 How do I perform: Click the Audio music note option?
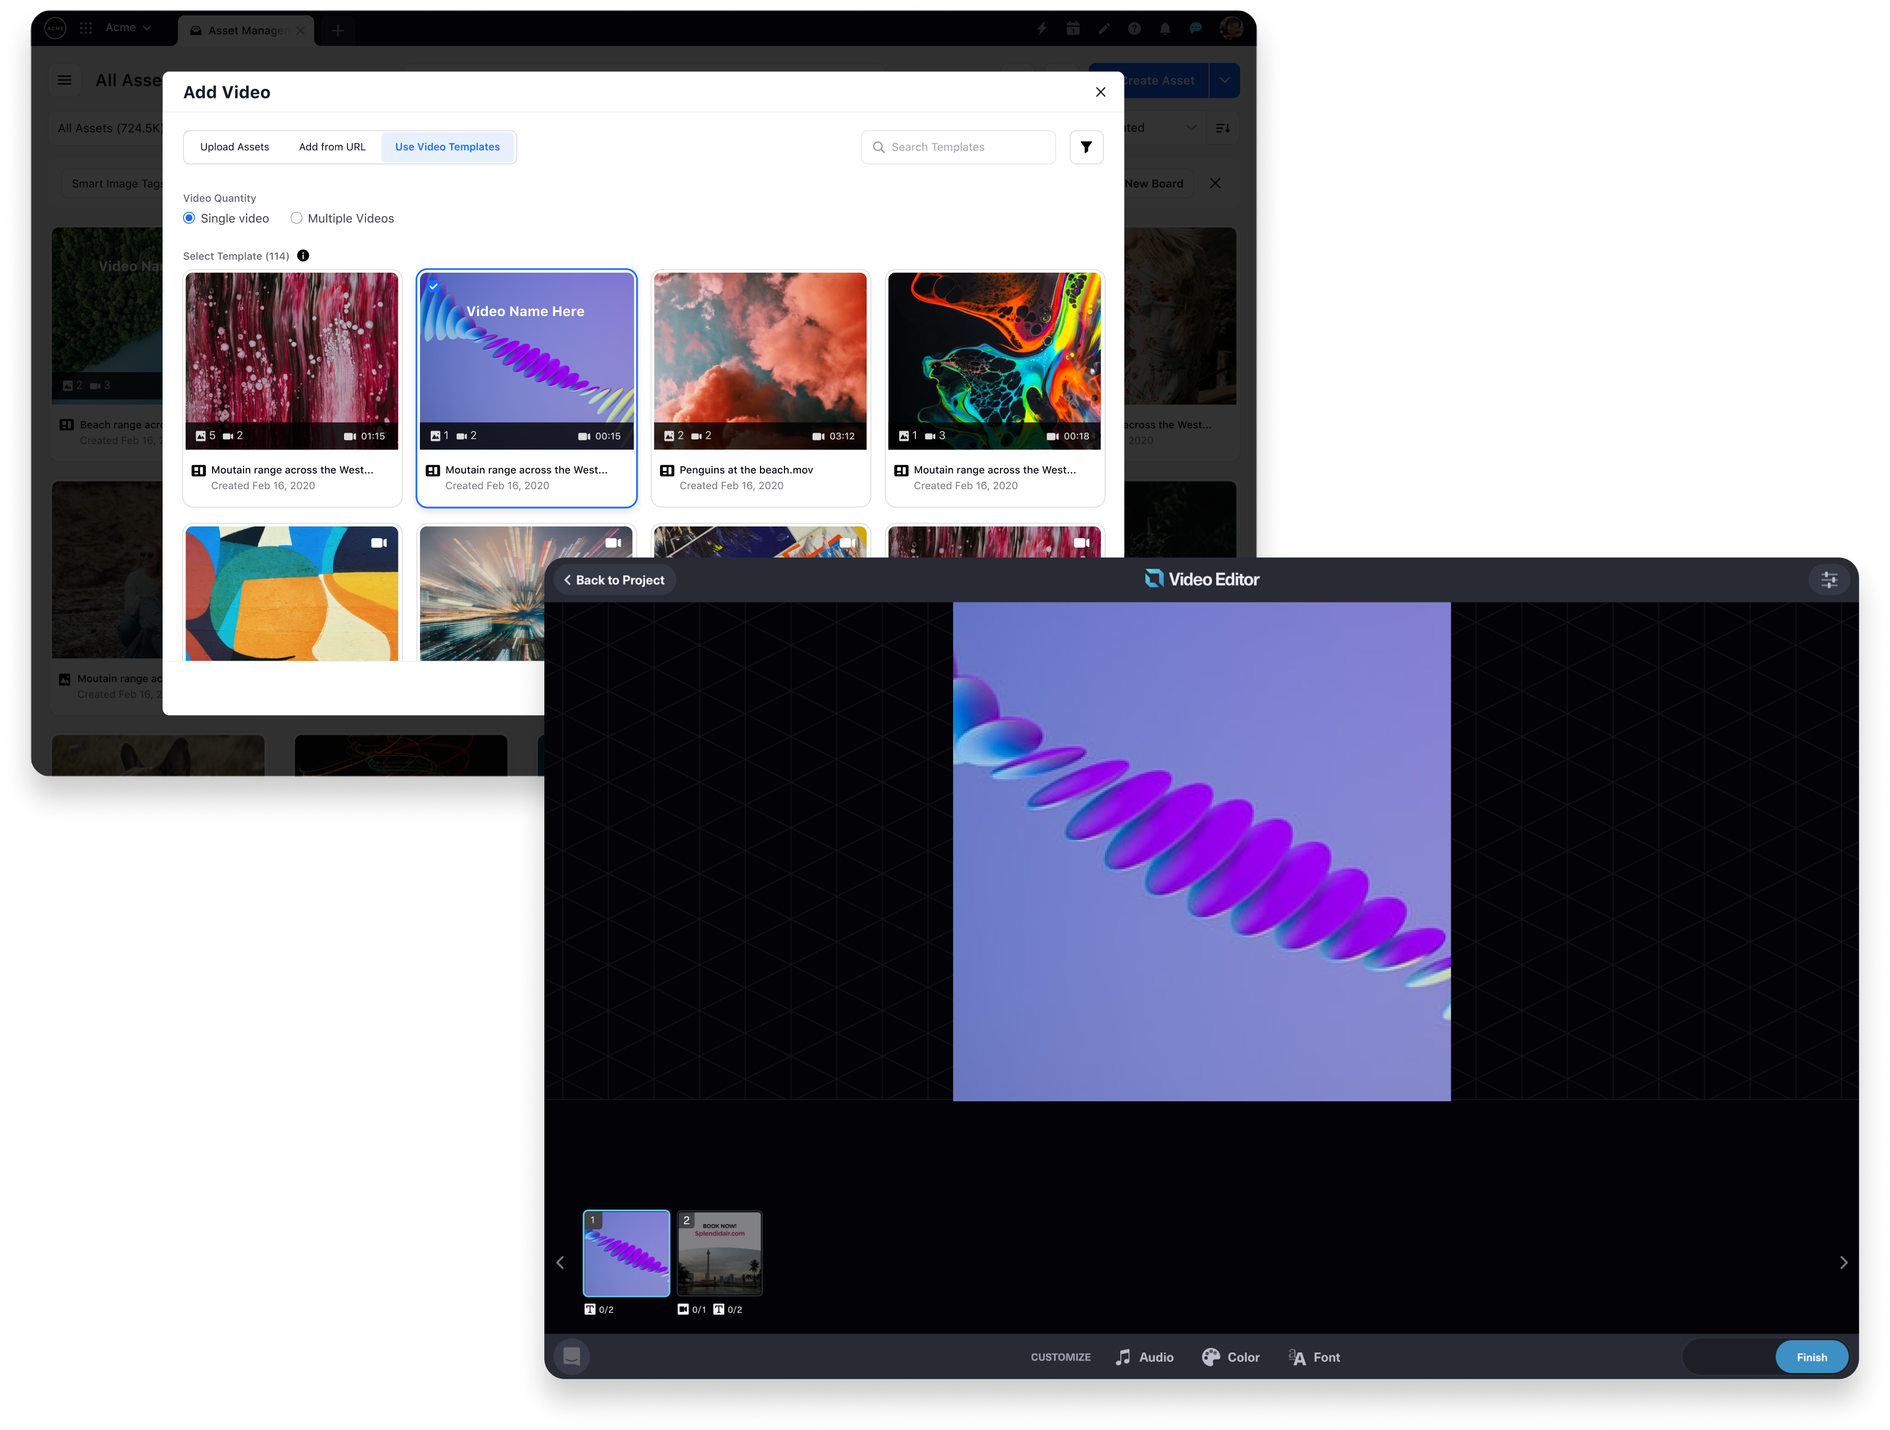click(1144, 1358)
